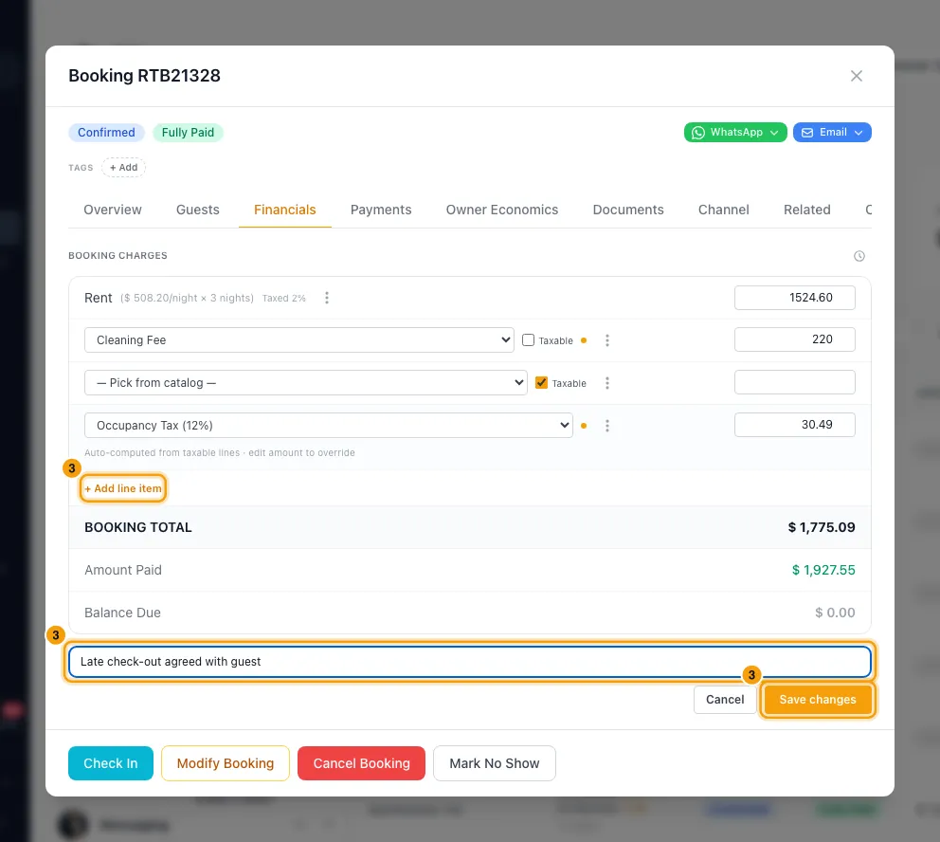Close the Booking RTB21328 dialog
This screenshot has width=940, height=842.
(x=856, y=76)
